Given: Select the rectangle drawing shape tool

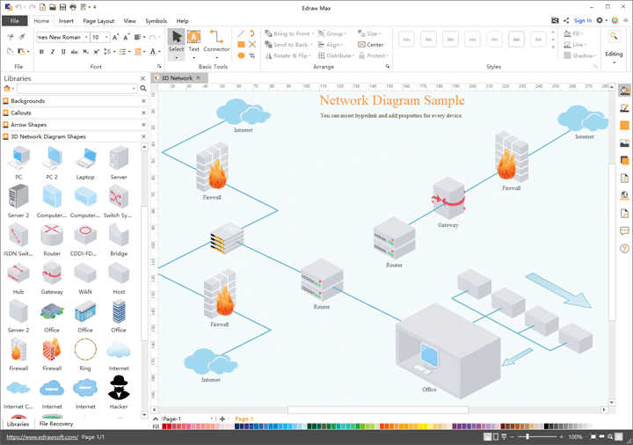Looking at the screenshot, I should (241, 45).
